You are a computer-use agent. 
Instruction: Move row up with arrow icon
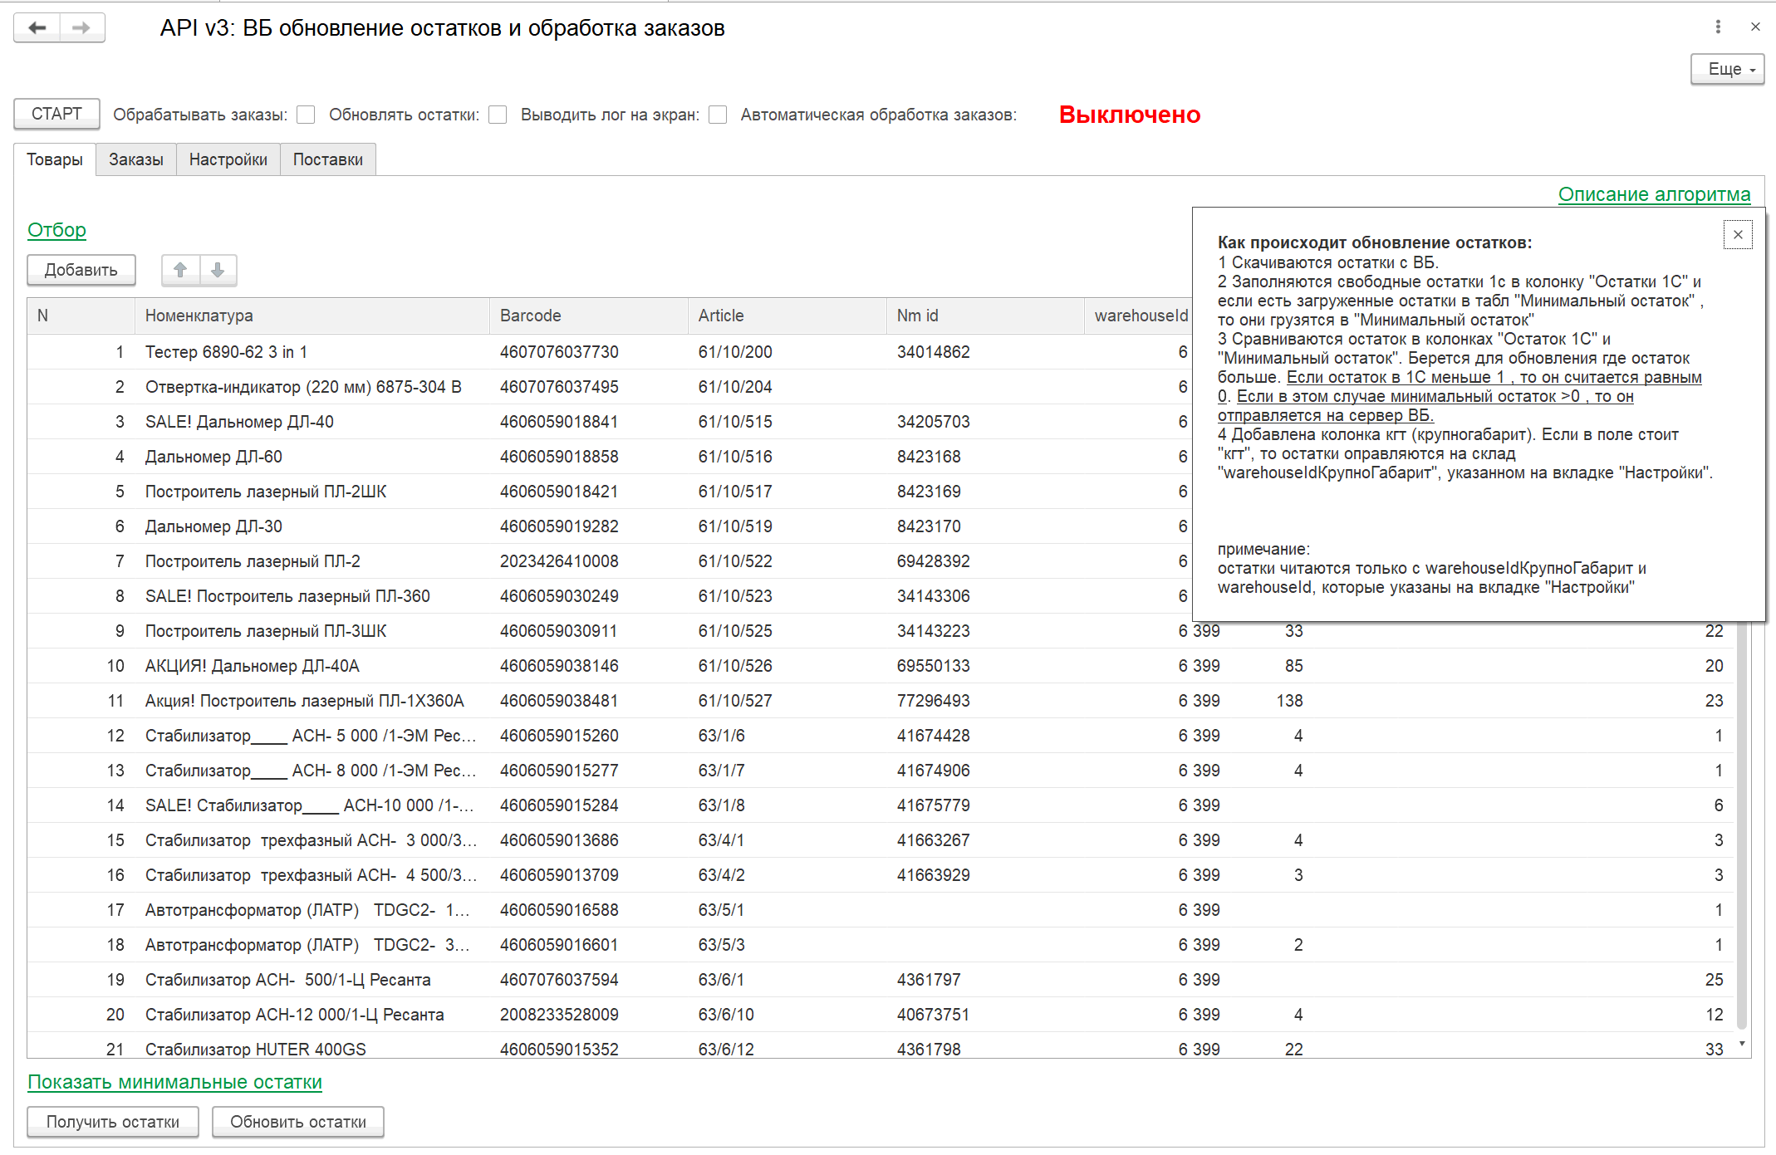tap(180, 270)
